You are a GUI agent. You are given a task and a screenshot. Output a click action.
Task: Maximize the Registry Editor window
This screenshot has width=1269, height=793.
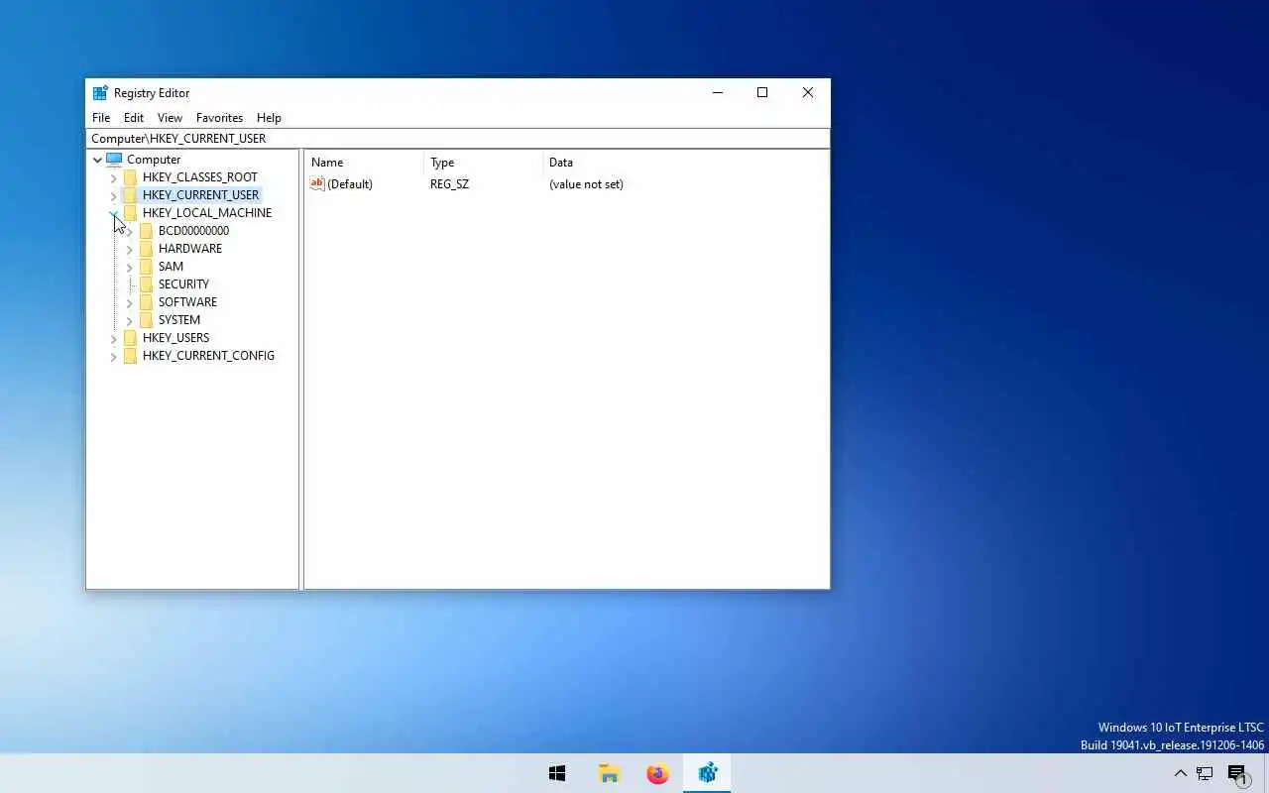[762, 93]
